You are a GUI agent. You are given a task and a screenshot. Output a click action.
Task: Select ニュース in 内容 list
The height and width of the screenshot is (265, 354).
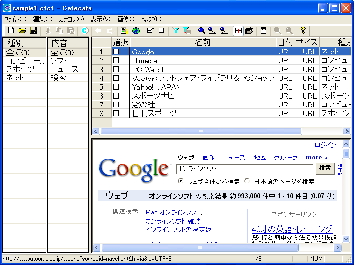click(68, 69)
